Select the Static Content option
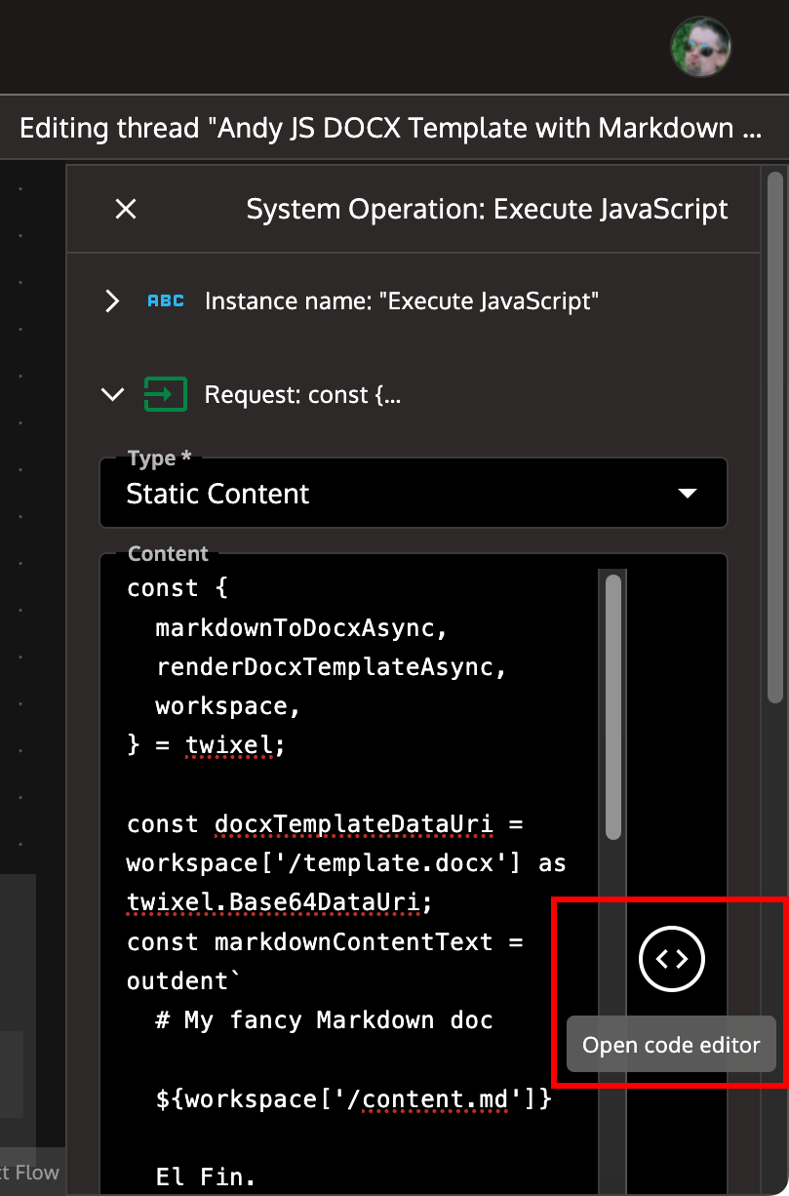This screenshot has height=1196, width=789. pos(217,493)
